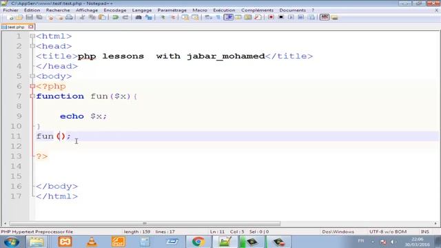Viewport: 441px width, 248px height.
Task: Click the Open file folder icon
Action: point(19,17)
